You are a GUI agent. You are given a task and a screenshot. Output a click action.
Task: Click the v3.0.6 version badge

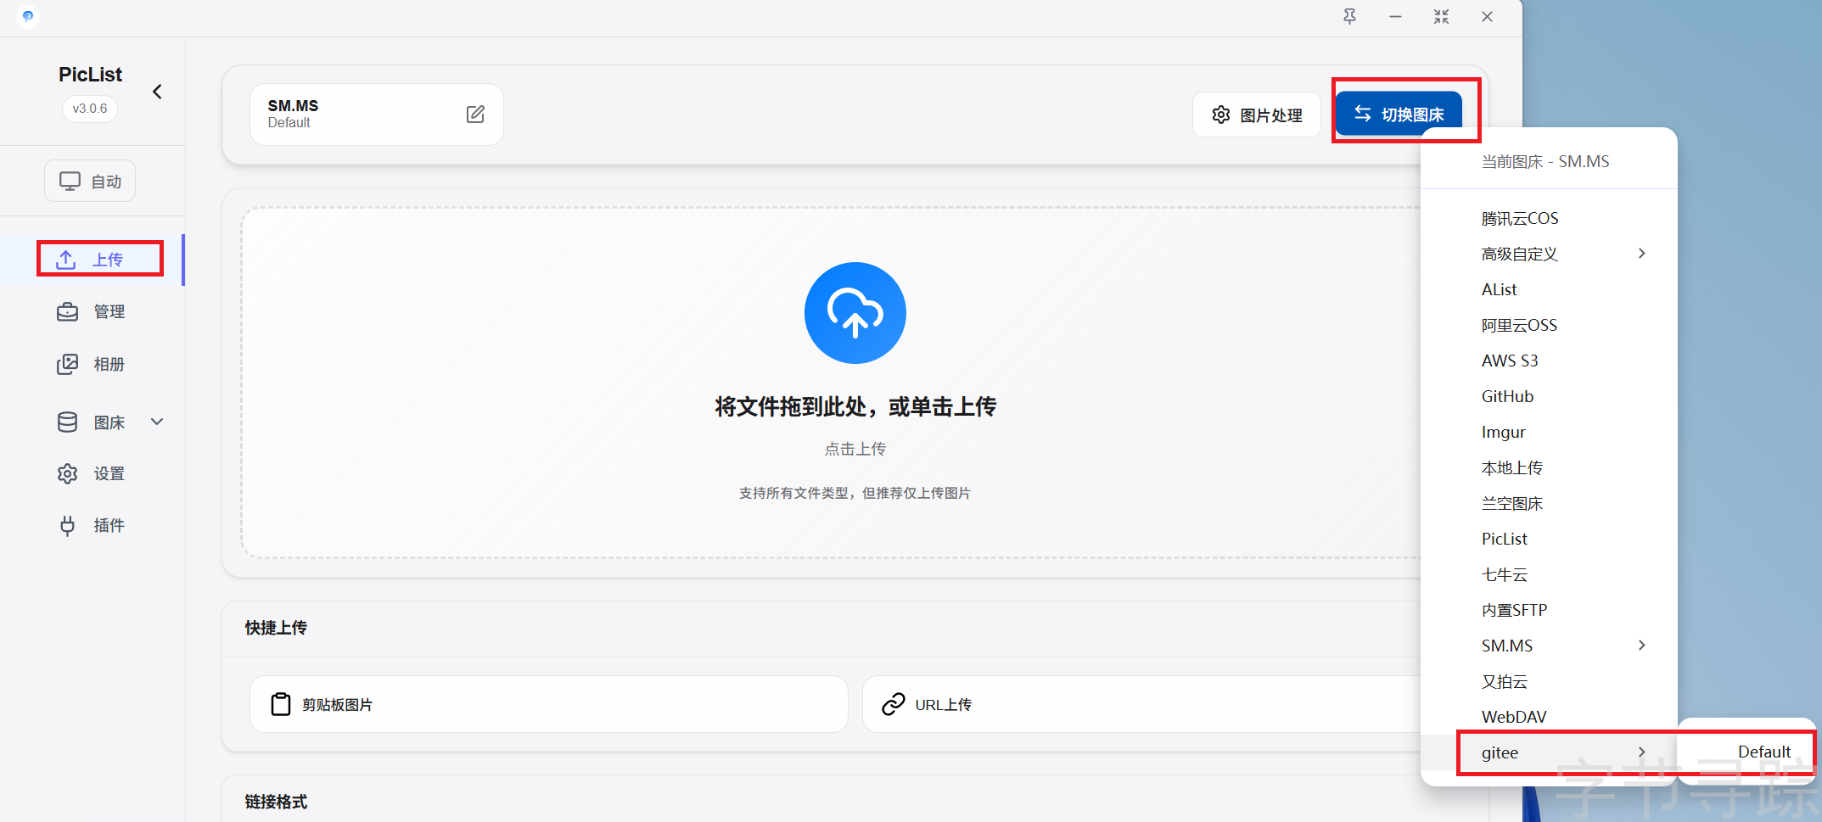[x=90, y=109]
